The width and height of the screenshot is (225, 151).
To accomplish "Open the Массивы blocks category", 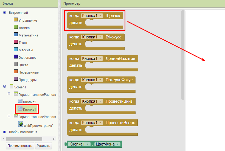I will point(26,50).
